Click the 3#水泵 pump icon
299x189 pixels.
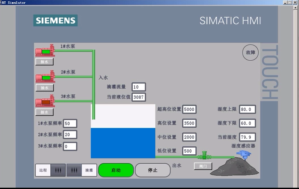[x=45, y=101]
